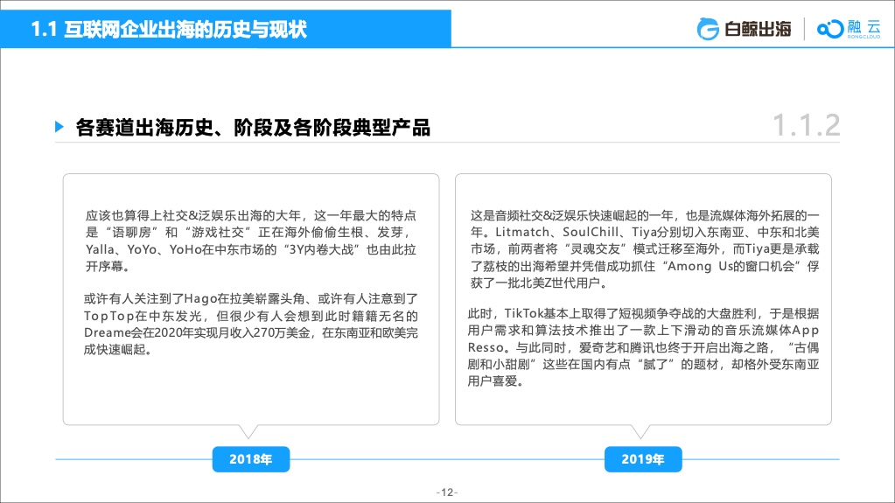Select the 2019年 timeline marker
895x503 pixels.
[643, 459]
